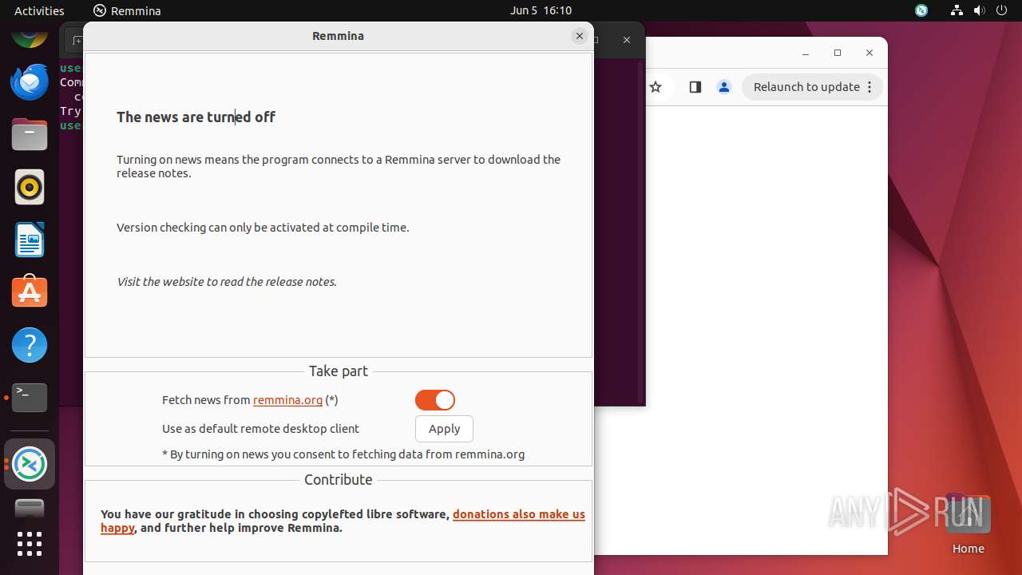The width and height of the screenshot is (1022, 575).
Task: Open Activities overview
Action: point(39,10)
